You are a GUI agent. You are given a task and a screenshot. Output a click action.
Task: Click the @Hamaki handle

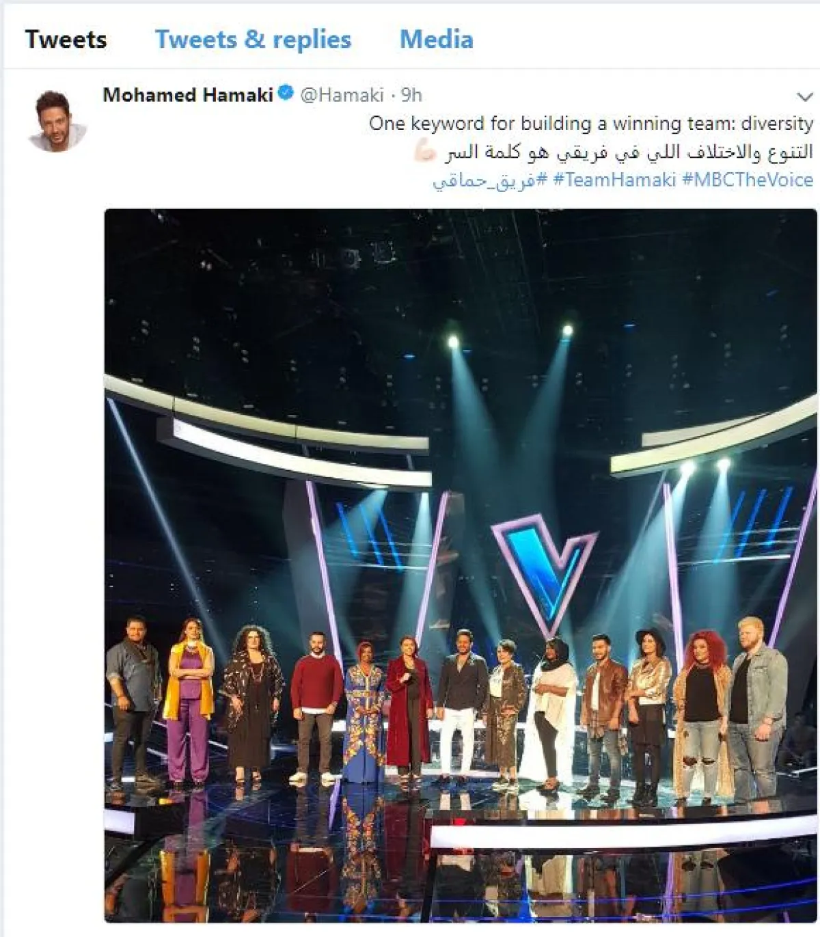coord(342,94)
